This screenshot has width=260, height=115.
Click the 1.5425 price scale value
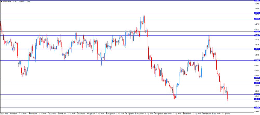[257, 65]
